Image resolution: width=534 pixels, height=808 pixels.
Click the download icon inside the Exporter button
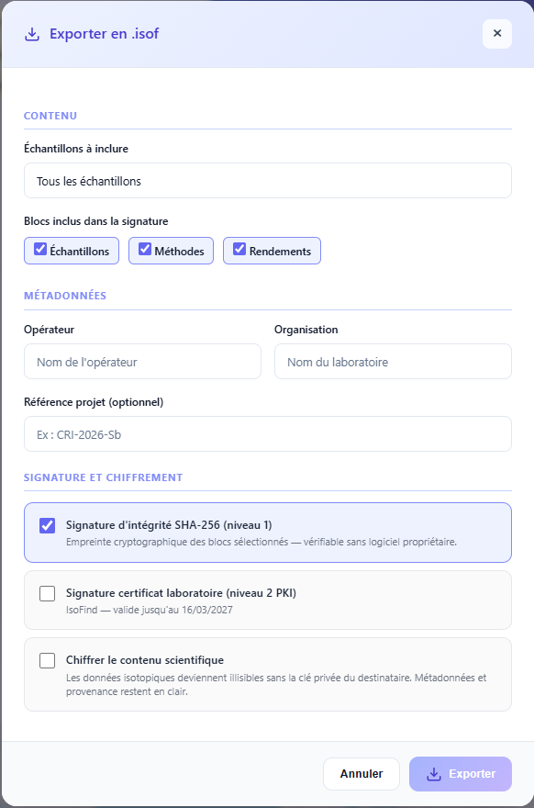432,774
